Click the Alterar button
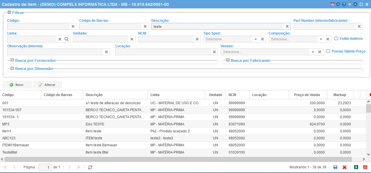Viewport: 371px width, 173px height. click(48, 85)
